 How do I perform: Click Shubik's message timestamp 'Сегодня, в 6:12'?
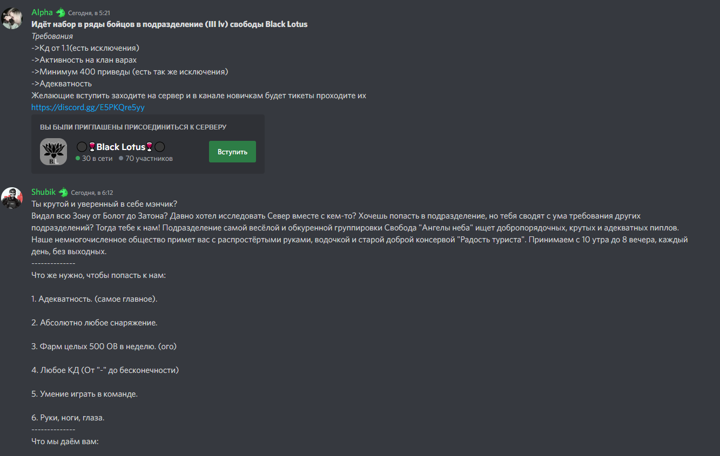coord(92,193)
